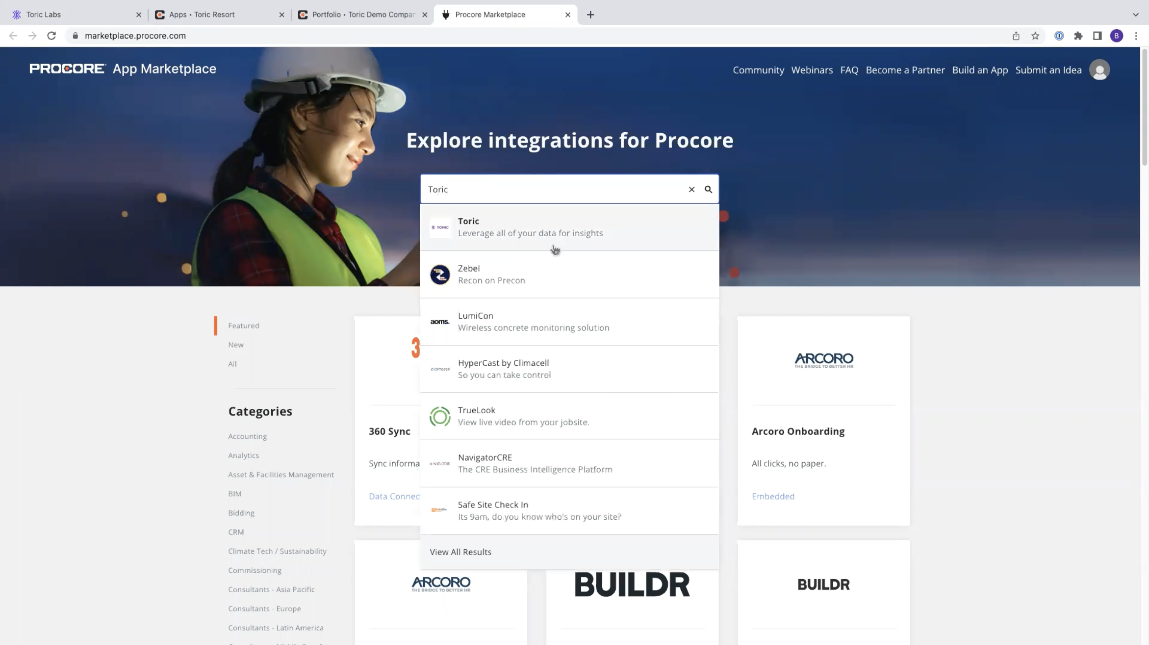The height and width of the screenshot is (645, 1149).
Task: Toggle the browser side panel icon
Action: (x=1097, y=36)
